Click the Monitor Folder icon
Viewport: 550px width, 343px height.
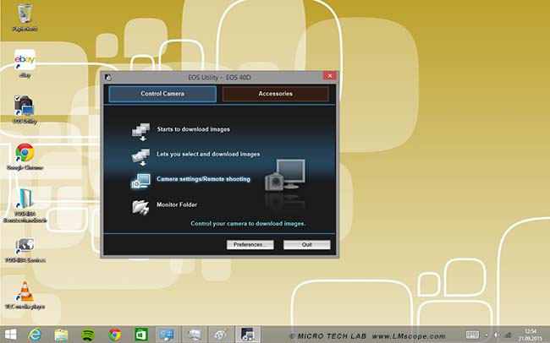click(140, 207)
